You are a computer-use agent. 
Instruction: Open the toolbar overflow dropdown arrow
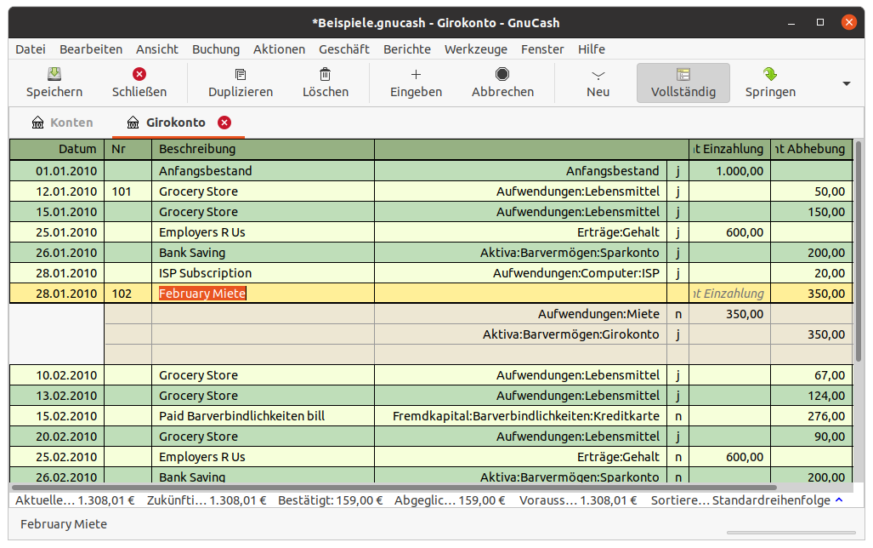(x=846, y=83)
